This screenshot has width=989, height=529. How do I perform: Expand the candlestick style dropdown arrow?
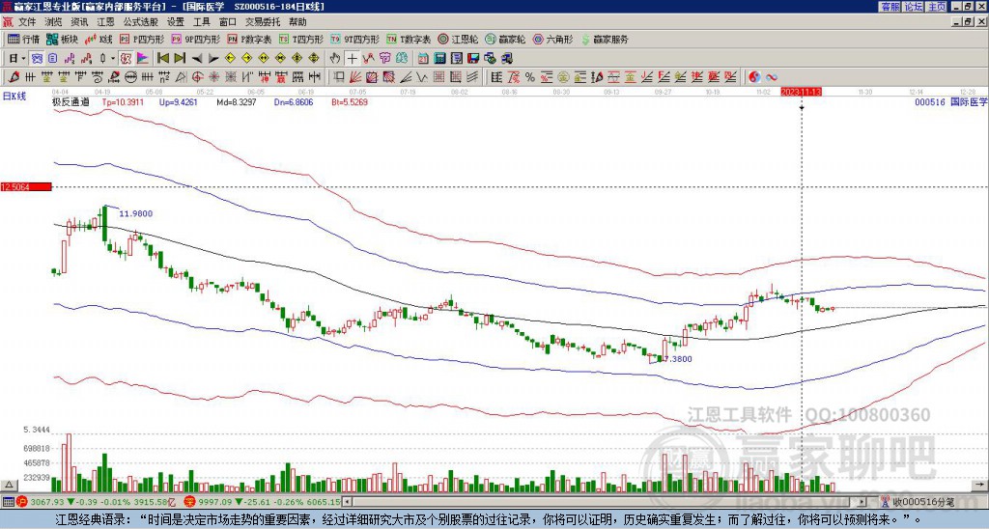pos(113,58)
